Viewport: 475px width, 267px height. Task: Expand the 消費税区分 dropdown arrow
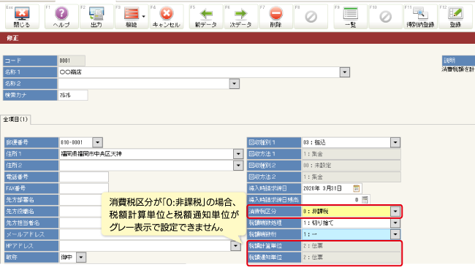395,212
